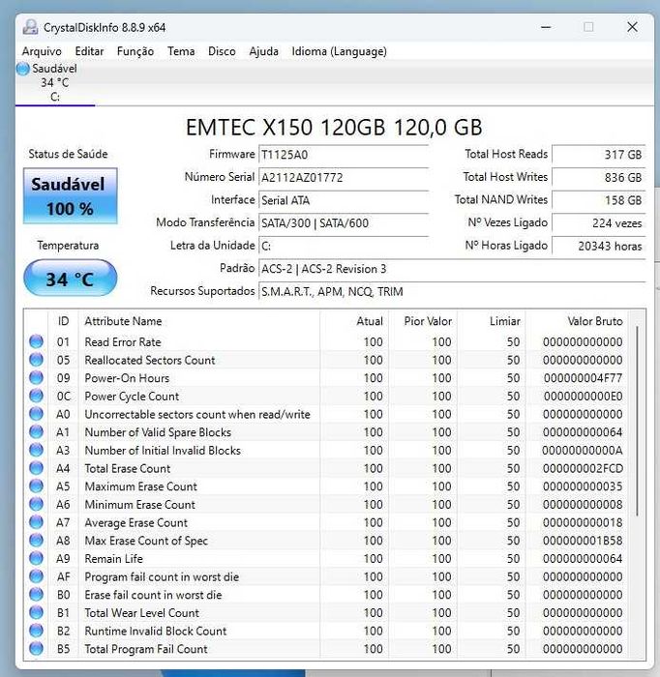Click the Attribute Name column header
Screen dimensions: 660x677
click(x=199, y=321)
